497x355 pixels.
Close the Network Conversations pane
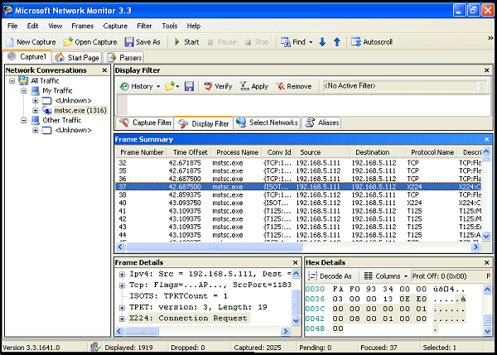click(104, 70)
